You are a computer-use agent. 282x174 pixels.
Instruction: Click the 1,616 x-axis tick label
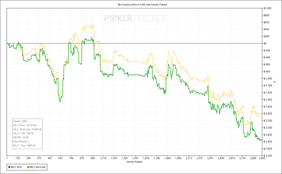146,158
